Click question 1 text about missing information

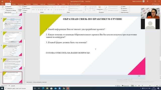click(x=75, y=29)
